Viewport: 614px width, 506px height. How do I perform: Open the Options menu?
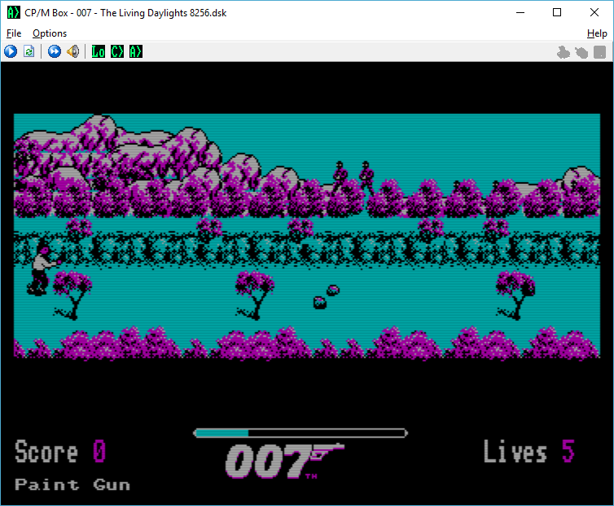pos(50,33)
